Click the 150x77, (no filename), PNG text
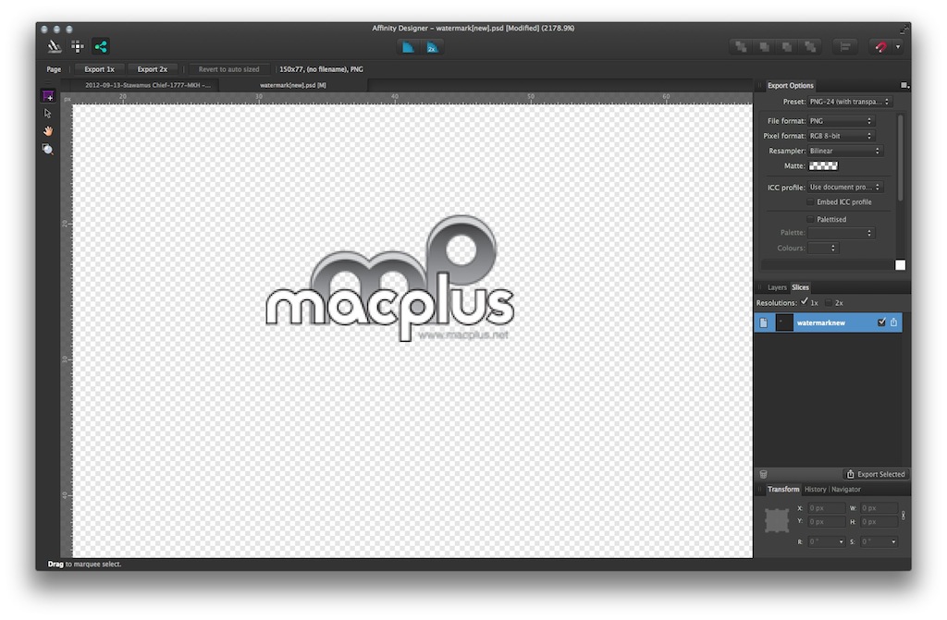Image resolution: width=947 pixels, height=620 pixels. pos(321,69)
